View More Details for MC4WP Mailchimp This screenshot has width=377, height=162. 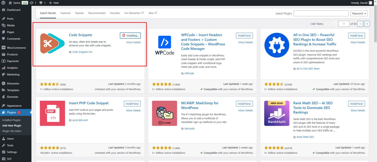pyautogui.click(x=246, y=110)
